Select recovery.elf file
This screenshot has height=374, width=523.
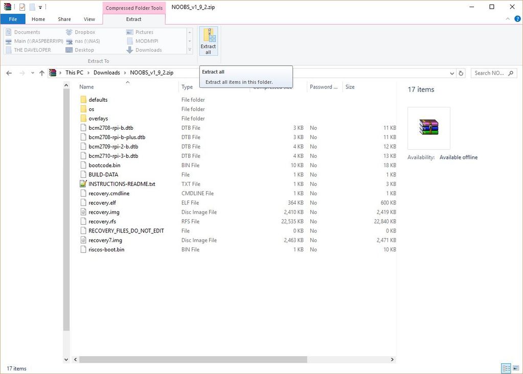click(98, 203)
